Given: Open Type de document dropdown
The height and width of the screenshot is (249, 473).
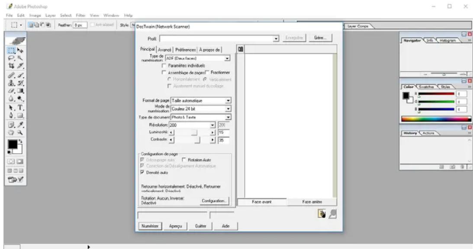Looking at the screenshot, I should click(228, 117).
